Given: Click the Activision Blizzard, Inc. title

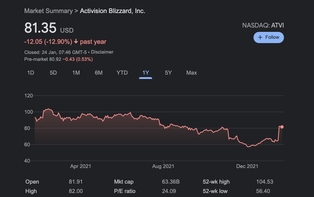Looking at the screenshot, I should click(x=112, y=11).
